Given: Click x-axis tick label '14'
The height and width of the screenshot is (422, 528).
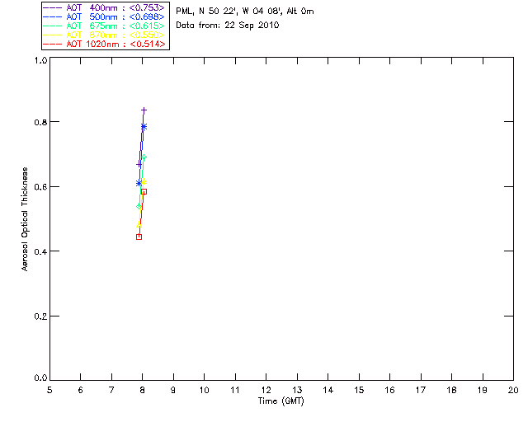Looking at the screenshot, I should pos(328,390).
